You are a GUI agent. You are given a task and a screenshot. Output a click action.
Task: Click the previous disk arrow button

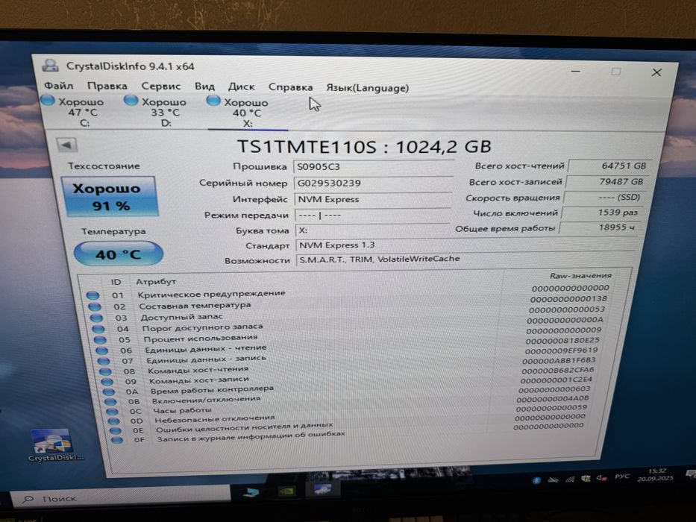66,145
